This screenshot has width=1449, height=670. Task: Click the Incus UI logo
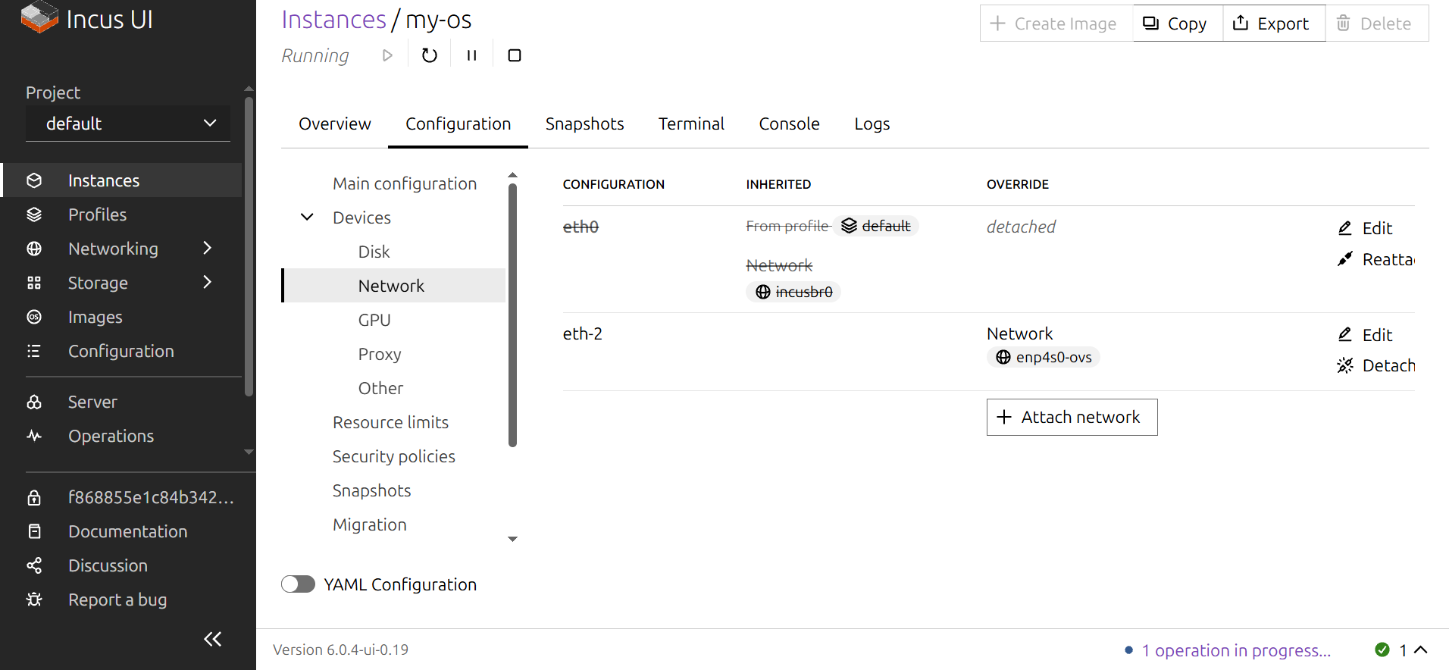pos(87,19)
